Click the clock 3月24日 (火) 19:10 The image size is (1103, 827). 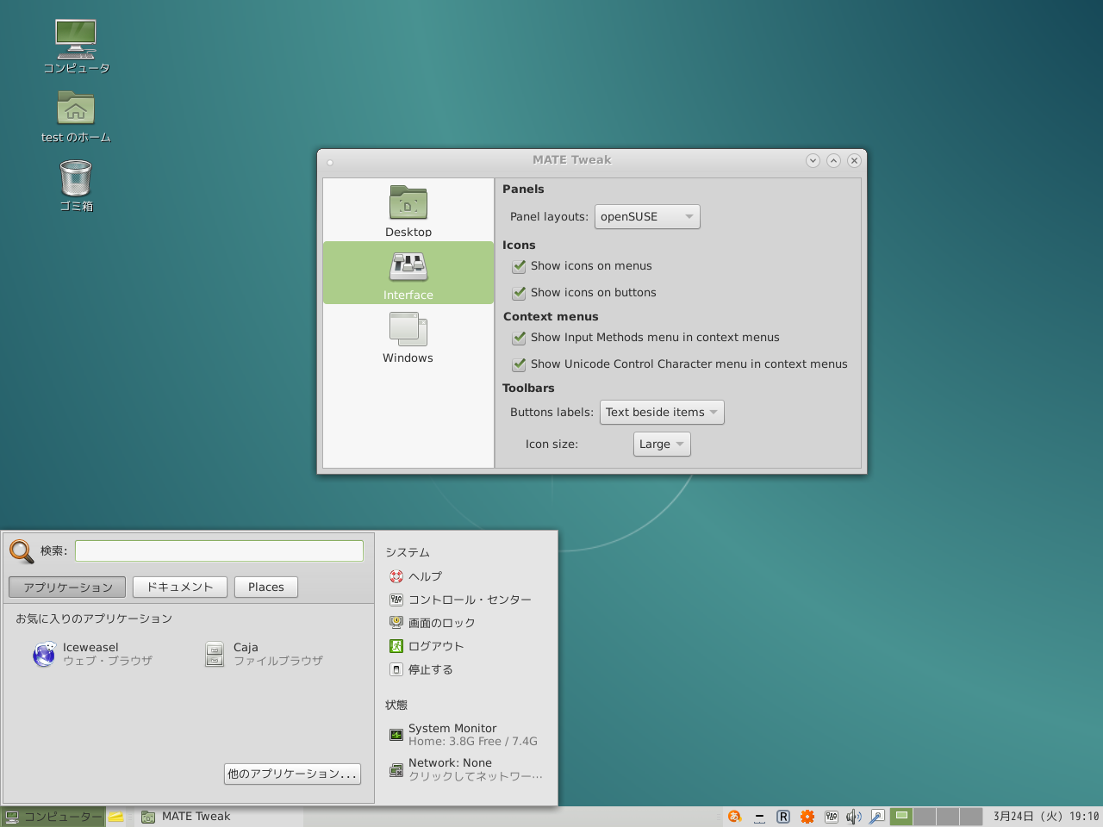[1045, 817]
